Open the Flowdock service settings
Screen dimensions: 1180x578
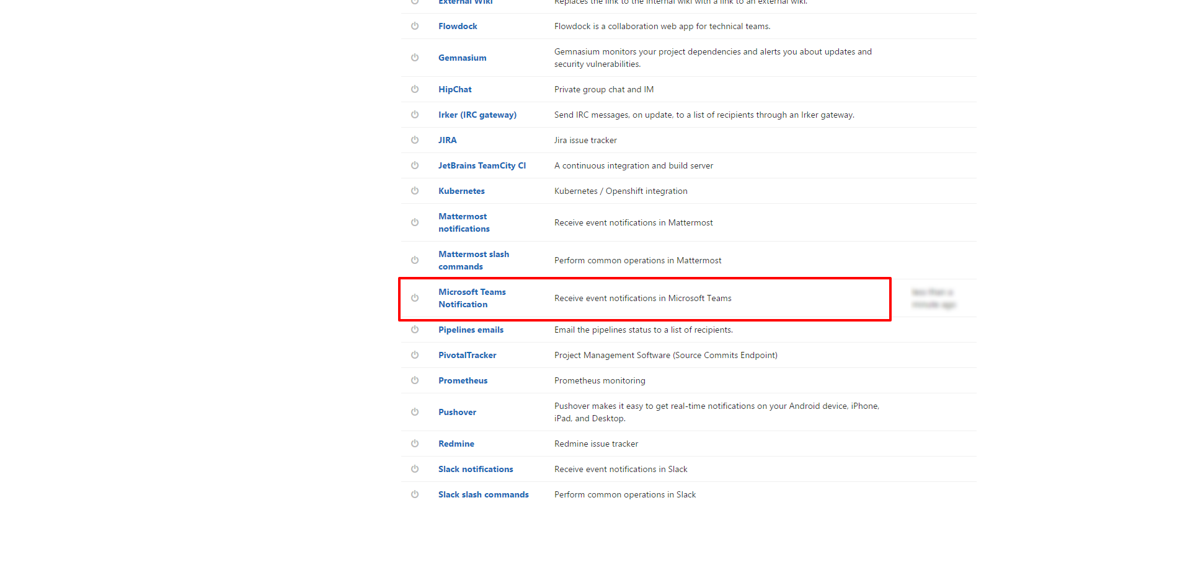(x=458, y=26)
